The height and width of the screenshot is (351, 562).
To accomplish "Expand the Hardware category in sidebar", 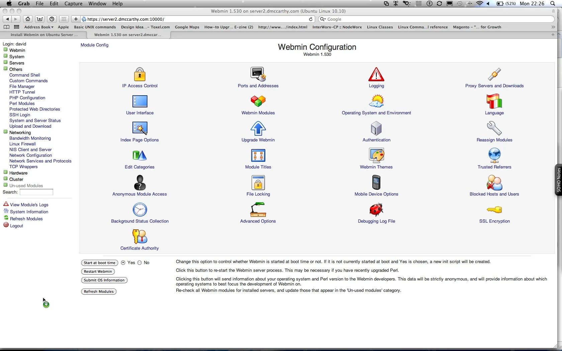I will point(5,172).
